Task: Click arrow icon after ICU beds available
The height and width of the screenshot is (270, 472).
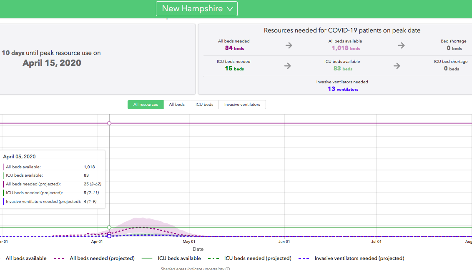Action: click(397, 66)
